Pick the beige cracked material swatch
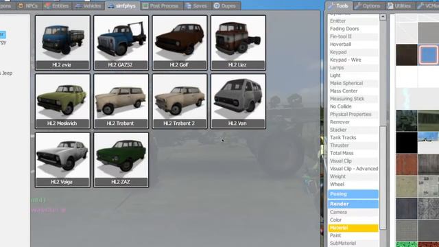This screenshot has width=439, height=247. pos(407,187)
